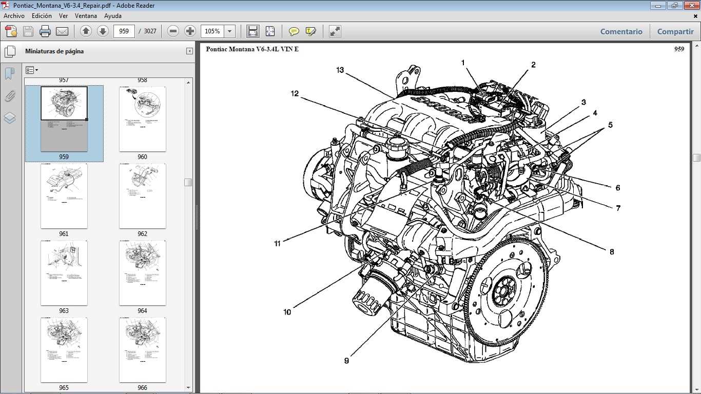Close the Adobe Reader window
Image resolution: width=701 pixels, height=394 pixels.
691,5
